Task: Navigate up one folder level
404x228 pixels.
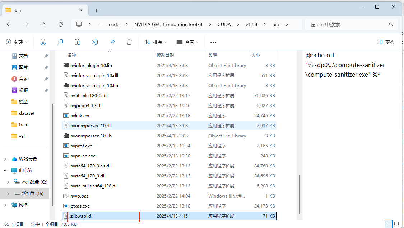Action: (x=43, y=24)
